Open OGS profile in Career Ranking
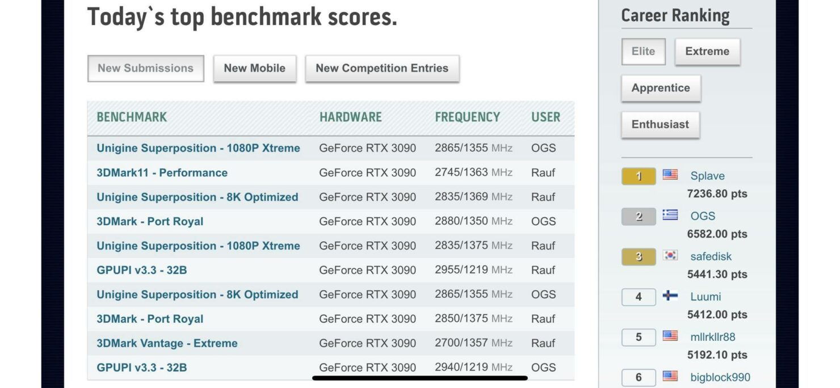 pyautogui.click(x=703, y=216)
